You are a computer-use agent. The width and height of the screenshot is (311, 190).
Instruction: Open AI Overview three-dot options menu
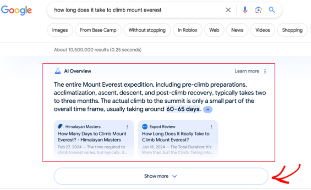(265, 71)
